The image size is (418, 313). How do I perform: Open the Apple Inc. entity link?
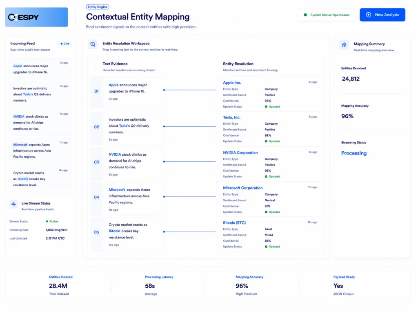(232, 83)
